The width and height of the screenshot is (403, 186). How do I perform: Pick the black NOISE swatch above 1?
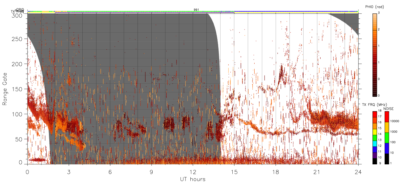point(387,159)
